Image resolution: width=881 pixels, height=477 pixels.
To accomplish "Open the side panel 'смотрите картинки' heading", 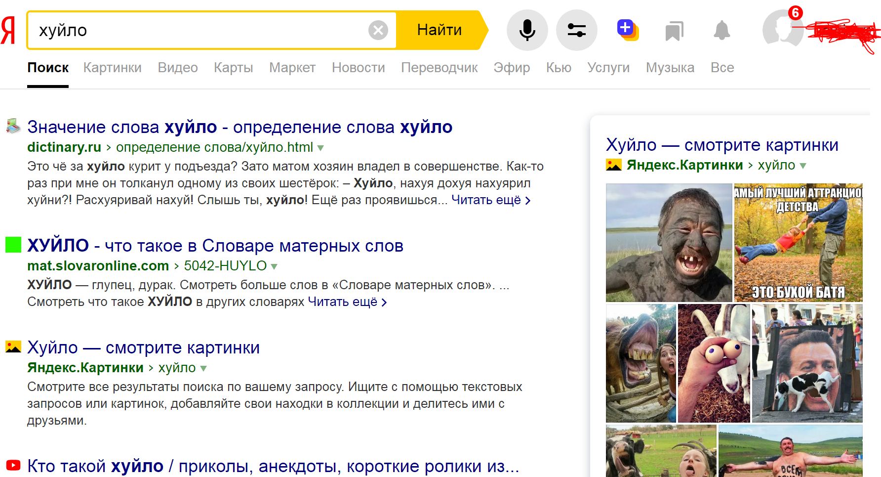I will click(x=722, y=145).
